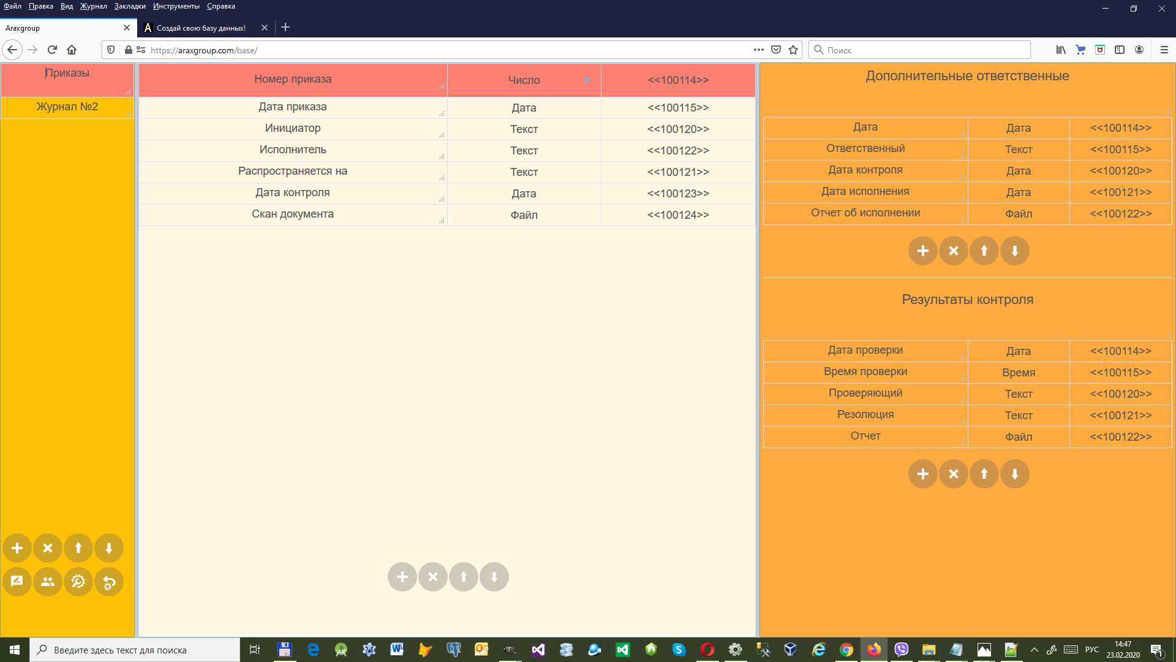Switch to Создай свою базу данных tab

201,28
